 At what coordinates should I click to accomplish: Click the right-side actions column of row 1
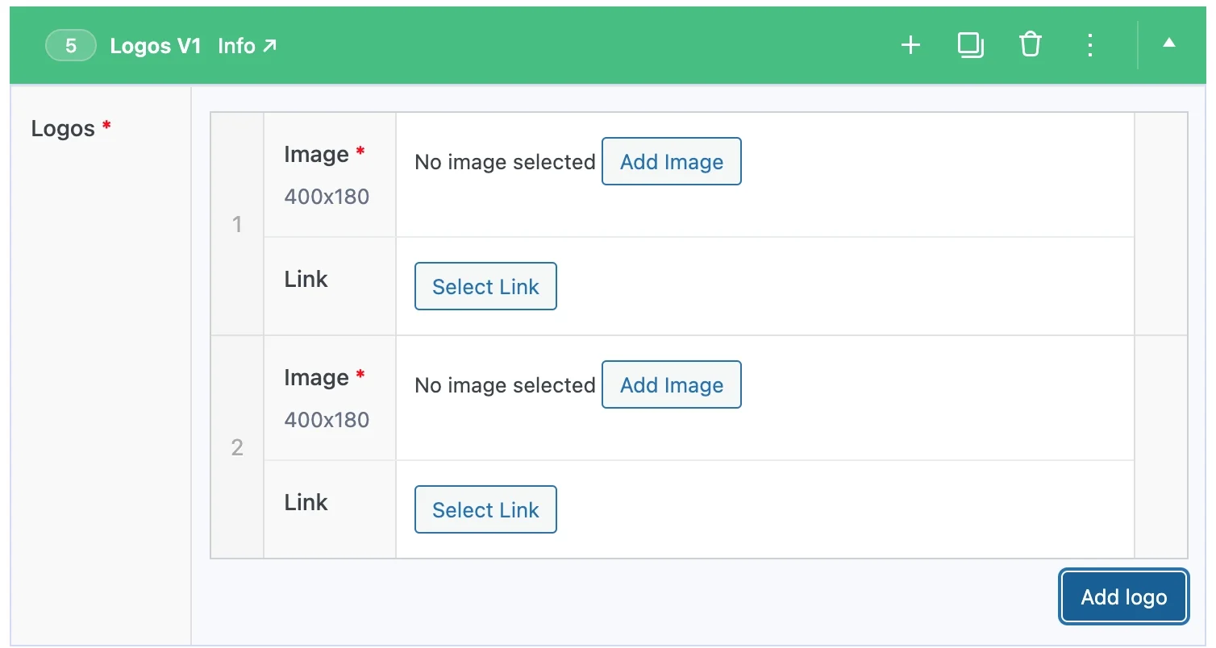tap(1160, 224)
